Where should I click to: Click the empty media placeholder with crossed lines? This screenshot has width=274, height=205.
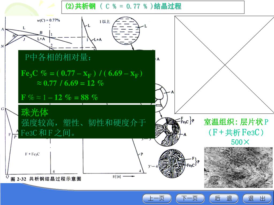point(224,65)
